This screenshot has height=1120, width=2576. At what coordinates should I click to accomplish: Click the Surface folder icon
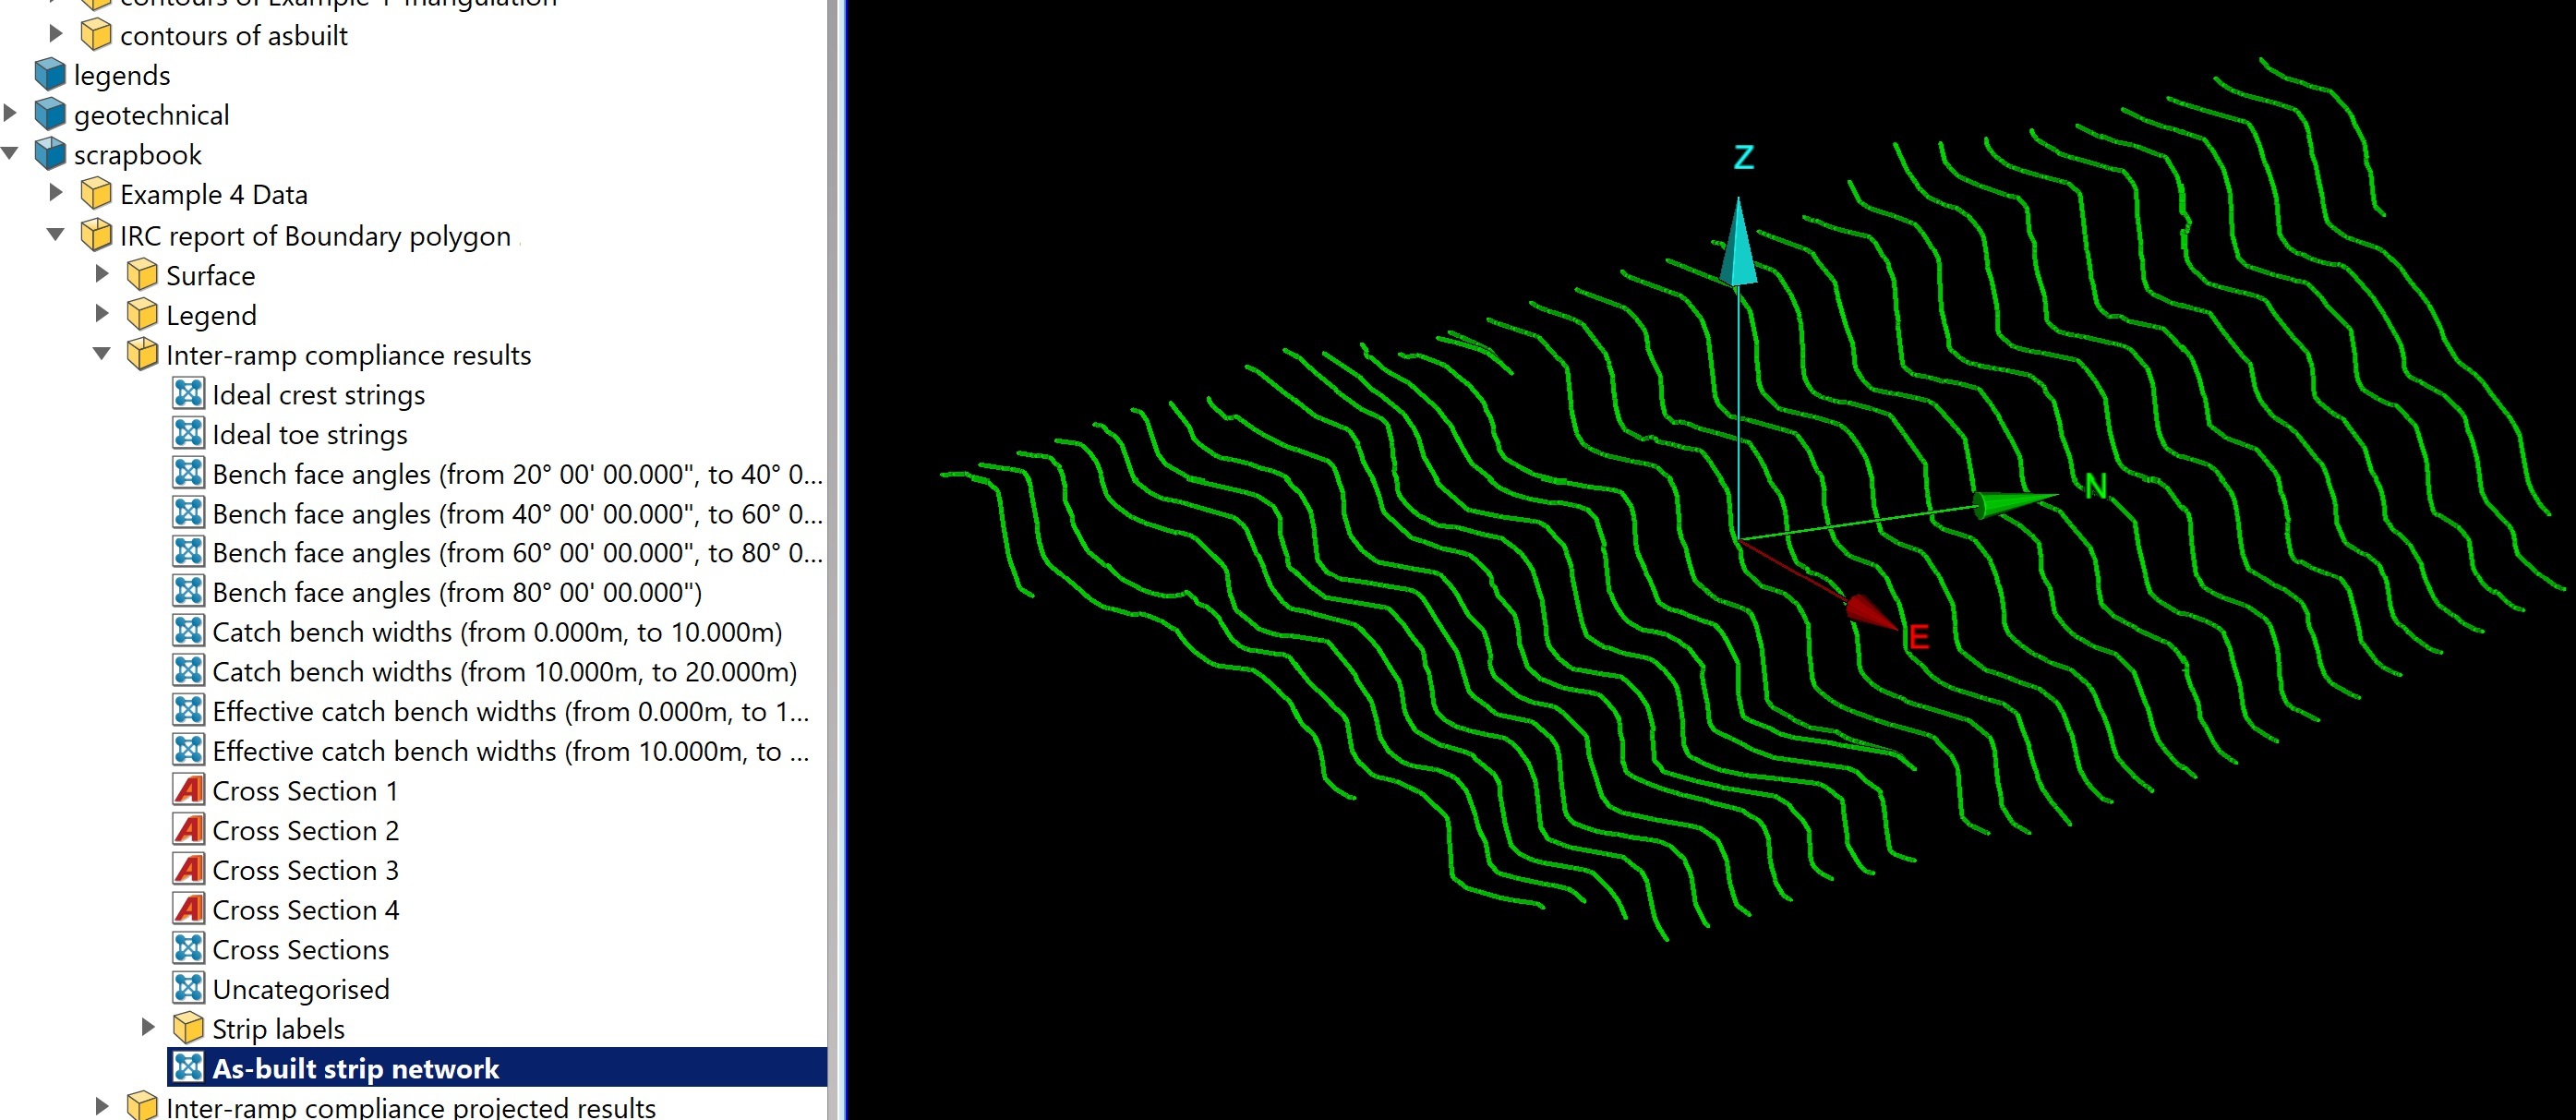coord(142,275)
